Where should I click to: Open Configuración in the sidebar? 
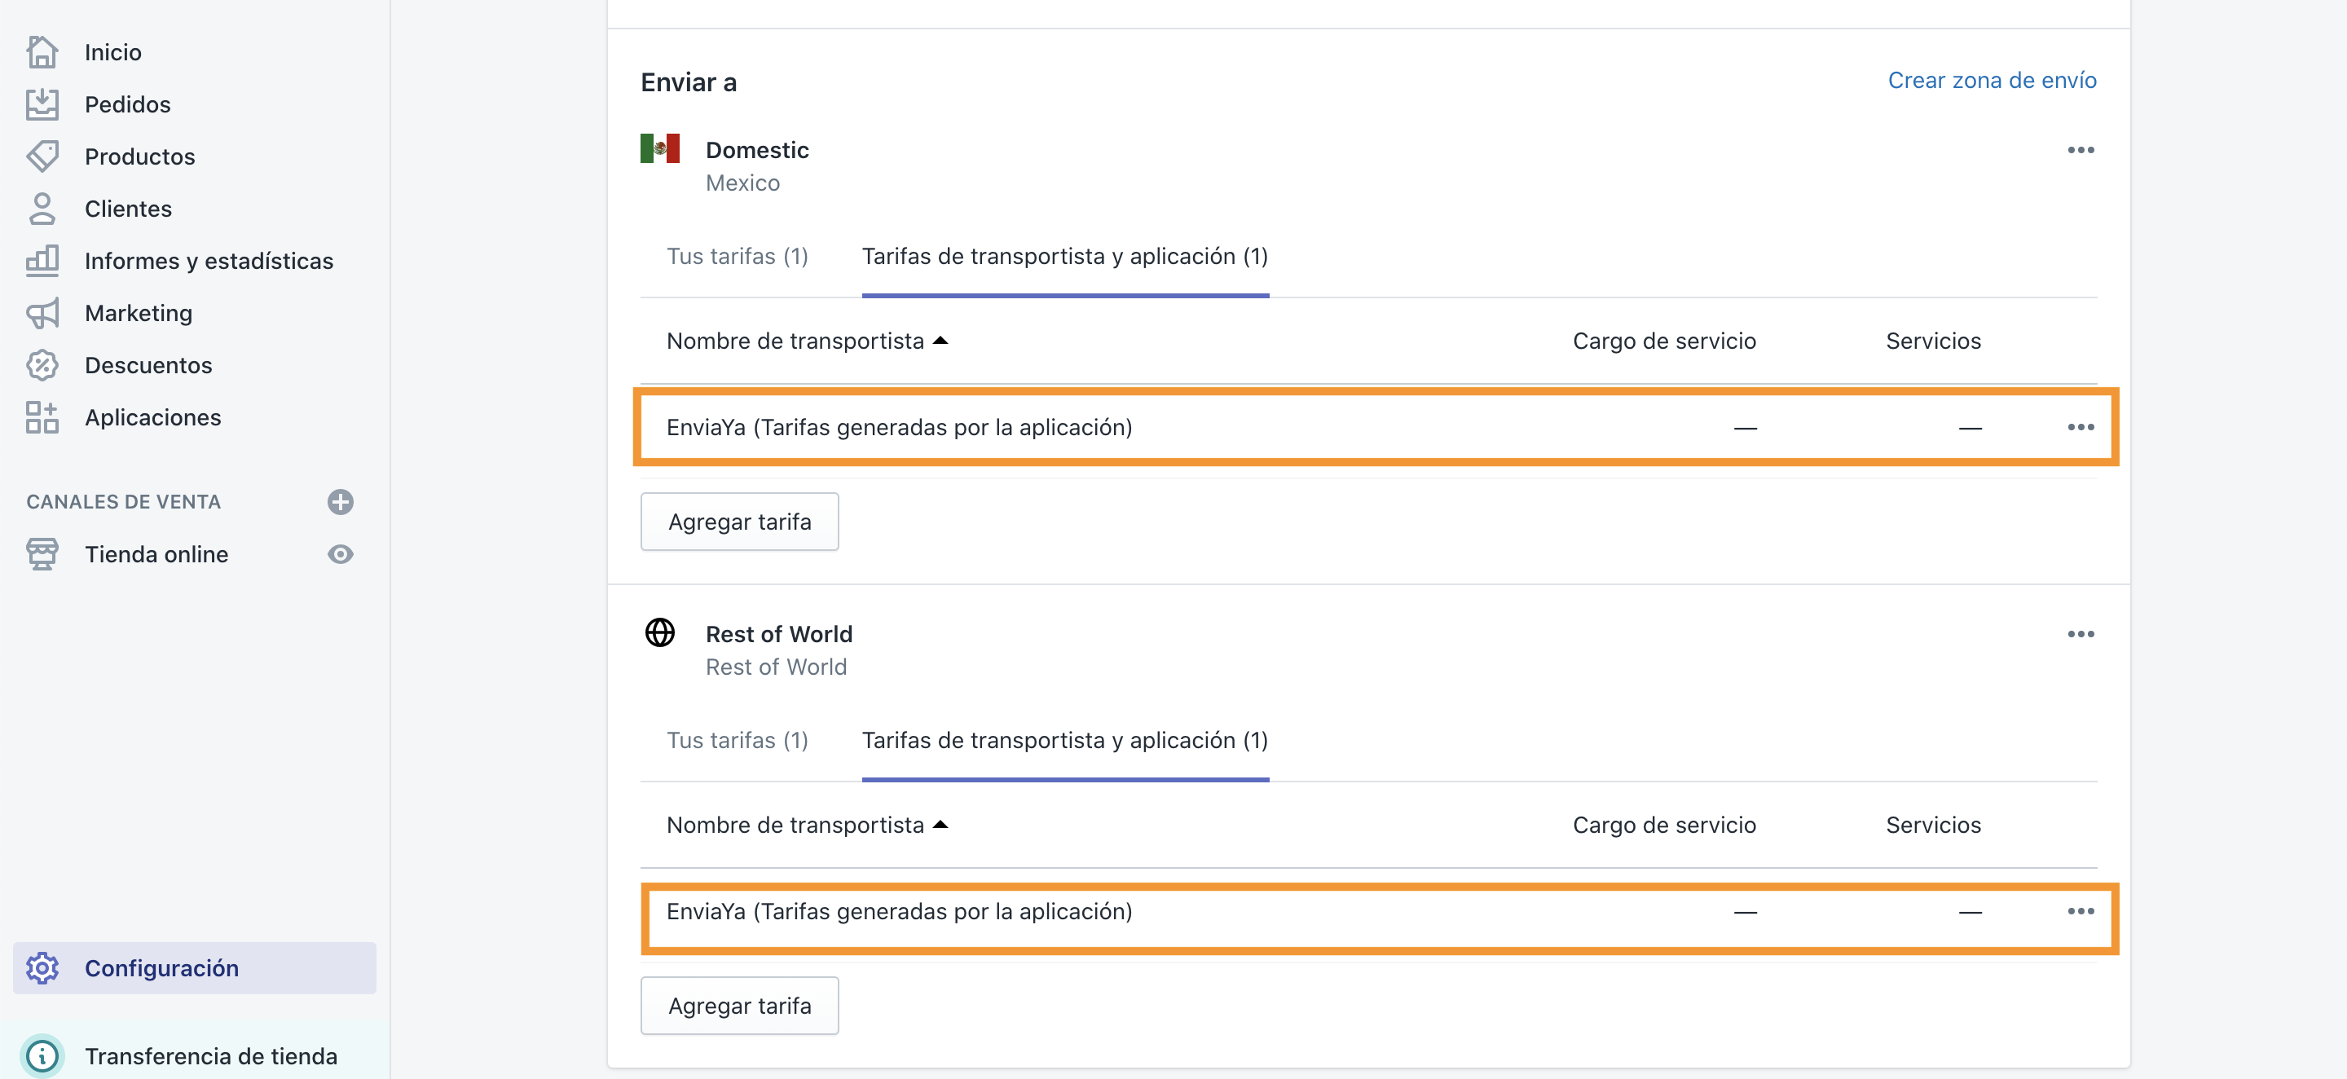point(161,968)
